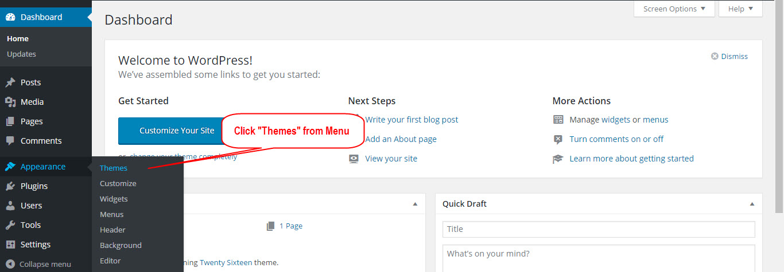Select Themes from Appearance submenu
The image size is (784, 272).
coord(114,168)
